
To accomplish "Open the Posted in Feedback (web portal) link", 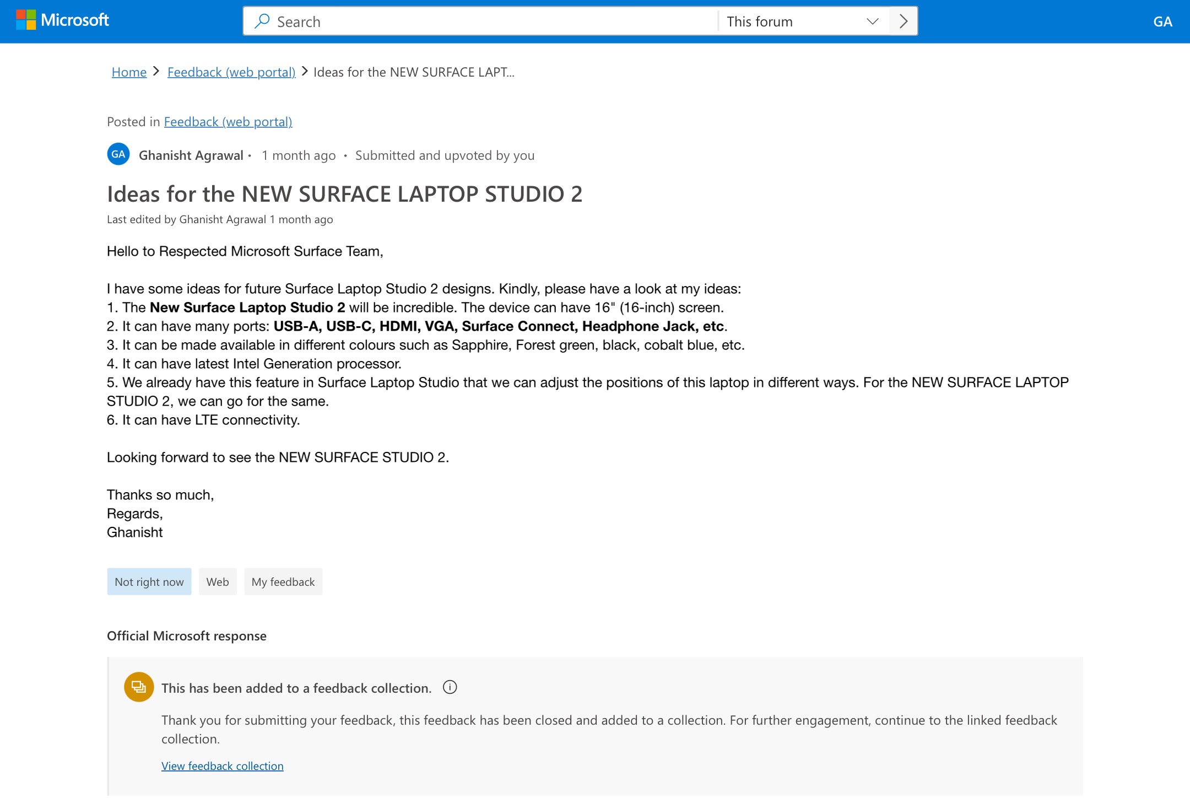I will coord(228,122).
